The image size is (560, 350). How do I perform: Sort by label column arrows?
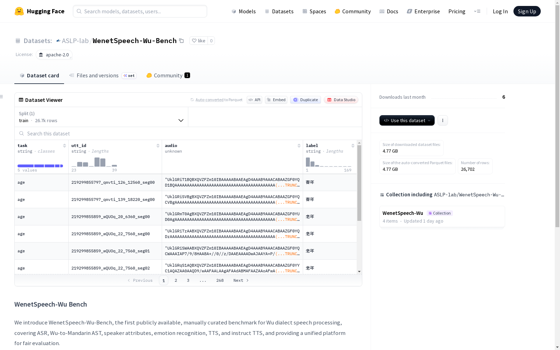tap(353, 146)
